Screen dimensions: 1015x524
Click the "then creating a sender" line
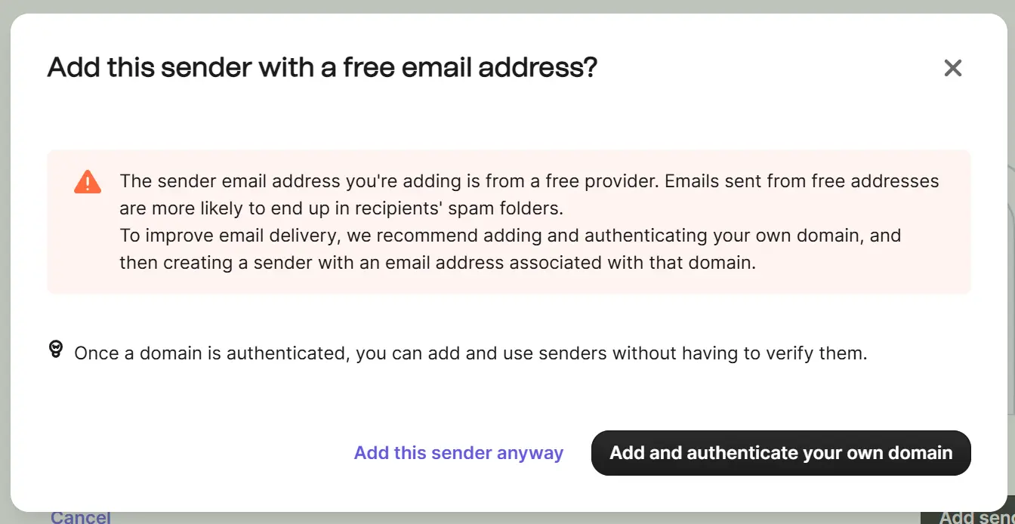(x=438, y=262)
